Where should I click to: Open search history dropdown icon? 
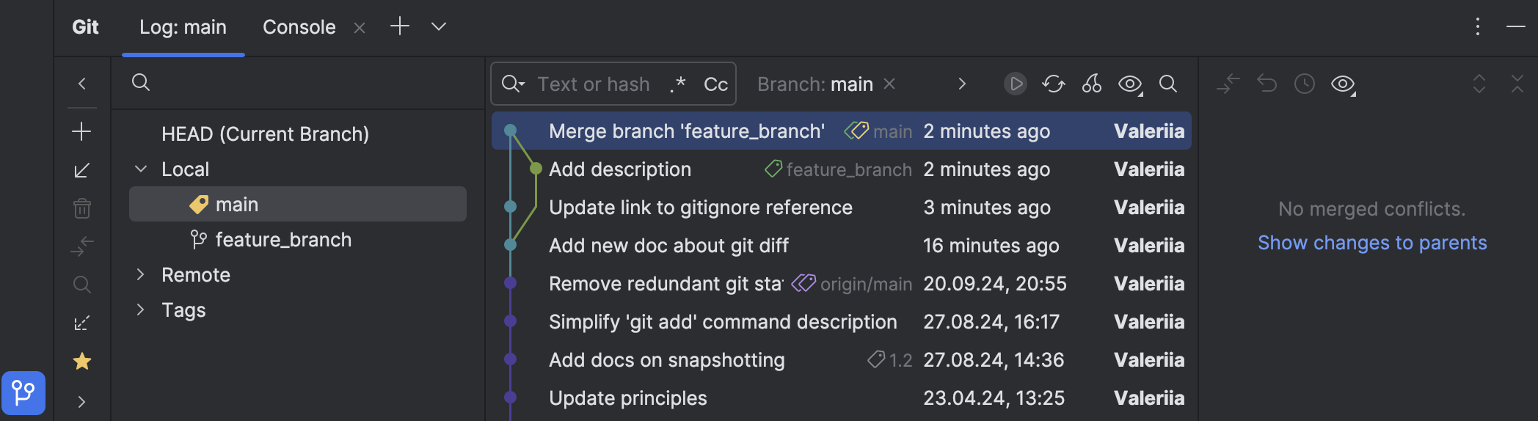coord(513,84)
